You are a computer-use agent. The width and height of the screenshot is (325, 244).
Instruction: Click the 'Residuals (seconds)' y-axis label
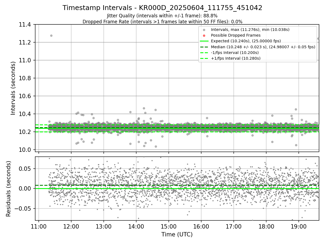(x=8, y=189)
